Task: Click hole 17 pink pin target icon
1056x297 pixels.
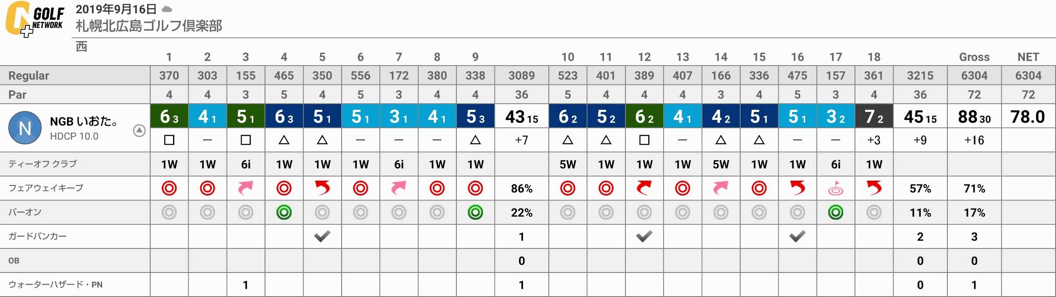Action: pos(836,189)
